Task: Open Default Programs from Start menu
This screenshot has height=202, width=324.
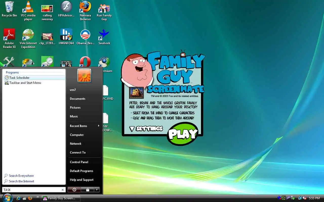Action: [82, 171]
